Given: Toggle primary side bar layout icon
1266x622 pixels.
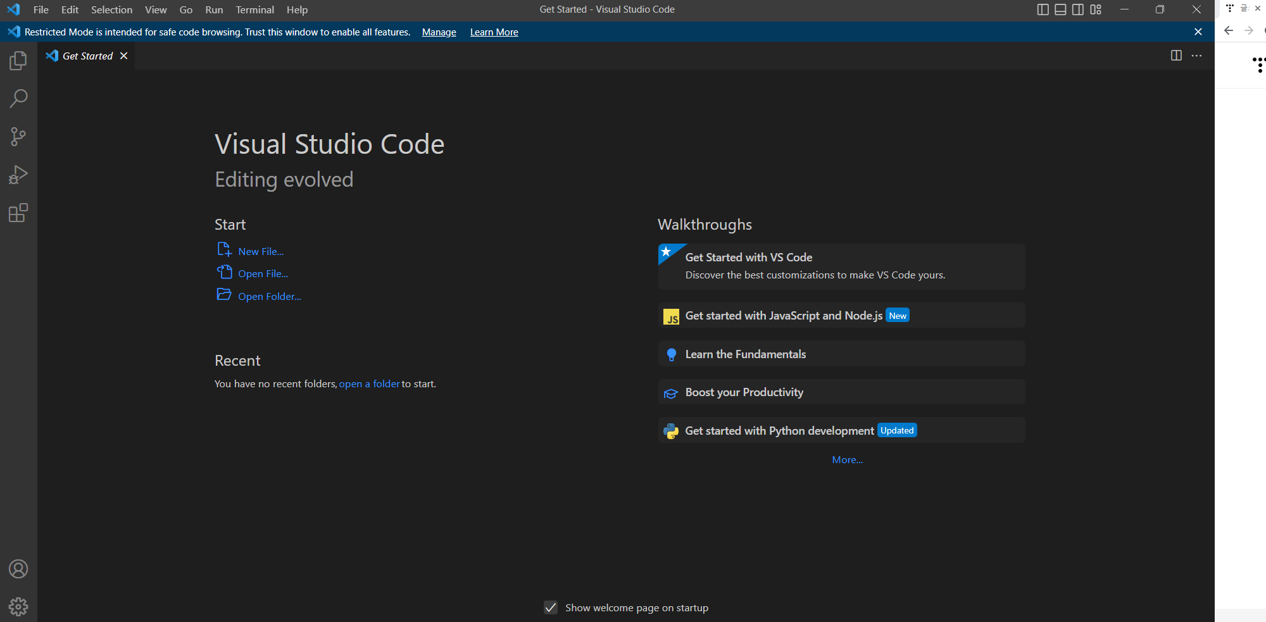Looking at the screenshot, I should coord(1043,9).
